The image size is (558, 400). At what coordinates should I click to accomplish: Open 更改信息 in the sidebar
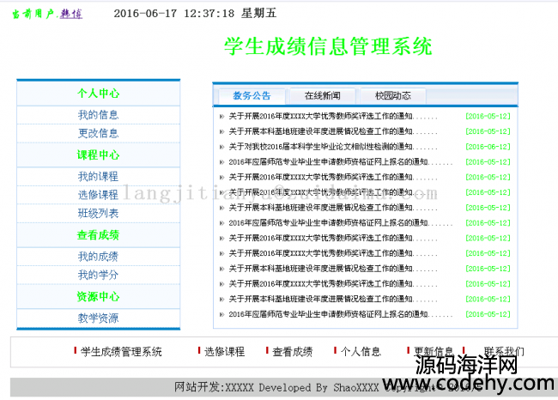[98, 133]
